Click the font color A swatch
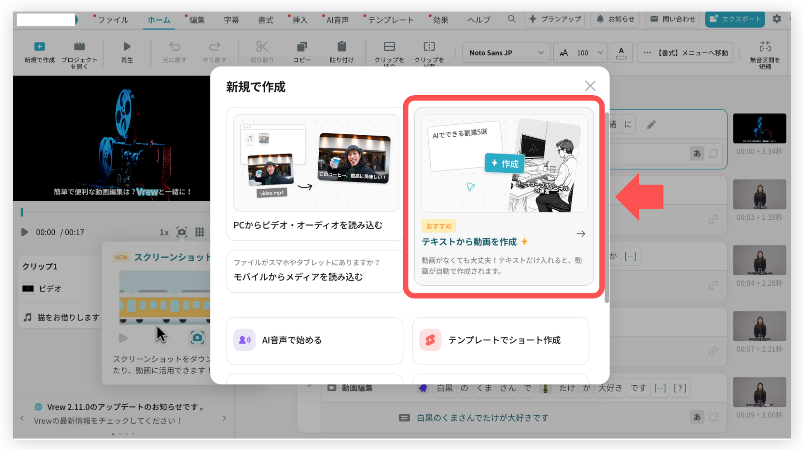The height and width of the screenshot is (450, 803). (x=621, y=53)
